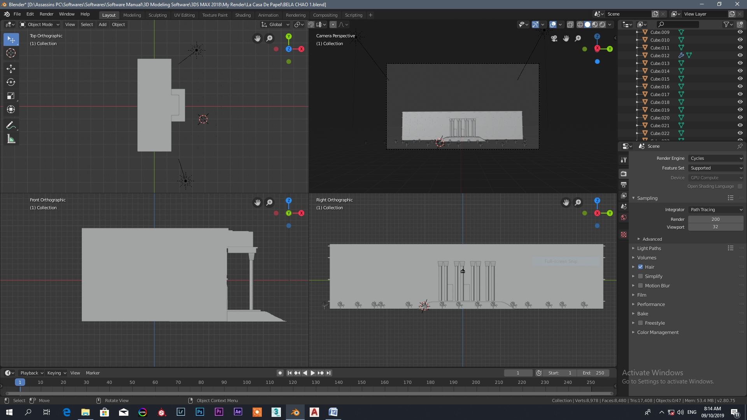Image resolution: width=747 pixels, height=420 pixels.
Task: Launch Photoshop from the Windows taskbar
Action: 200,412
